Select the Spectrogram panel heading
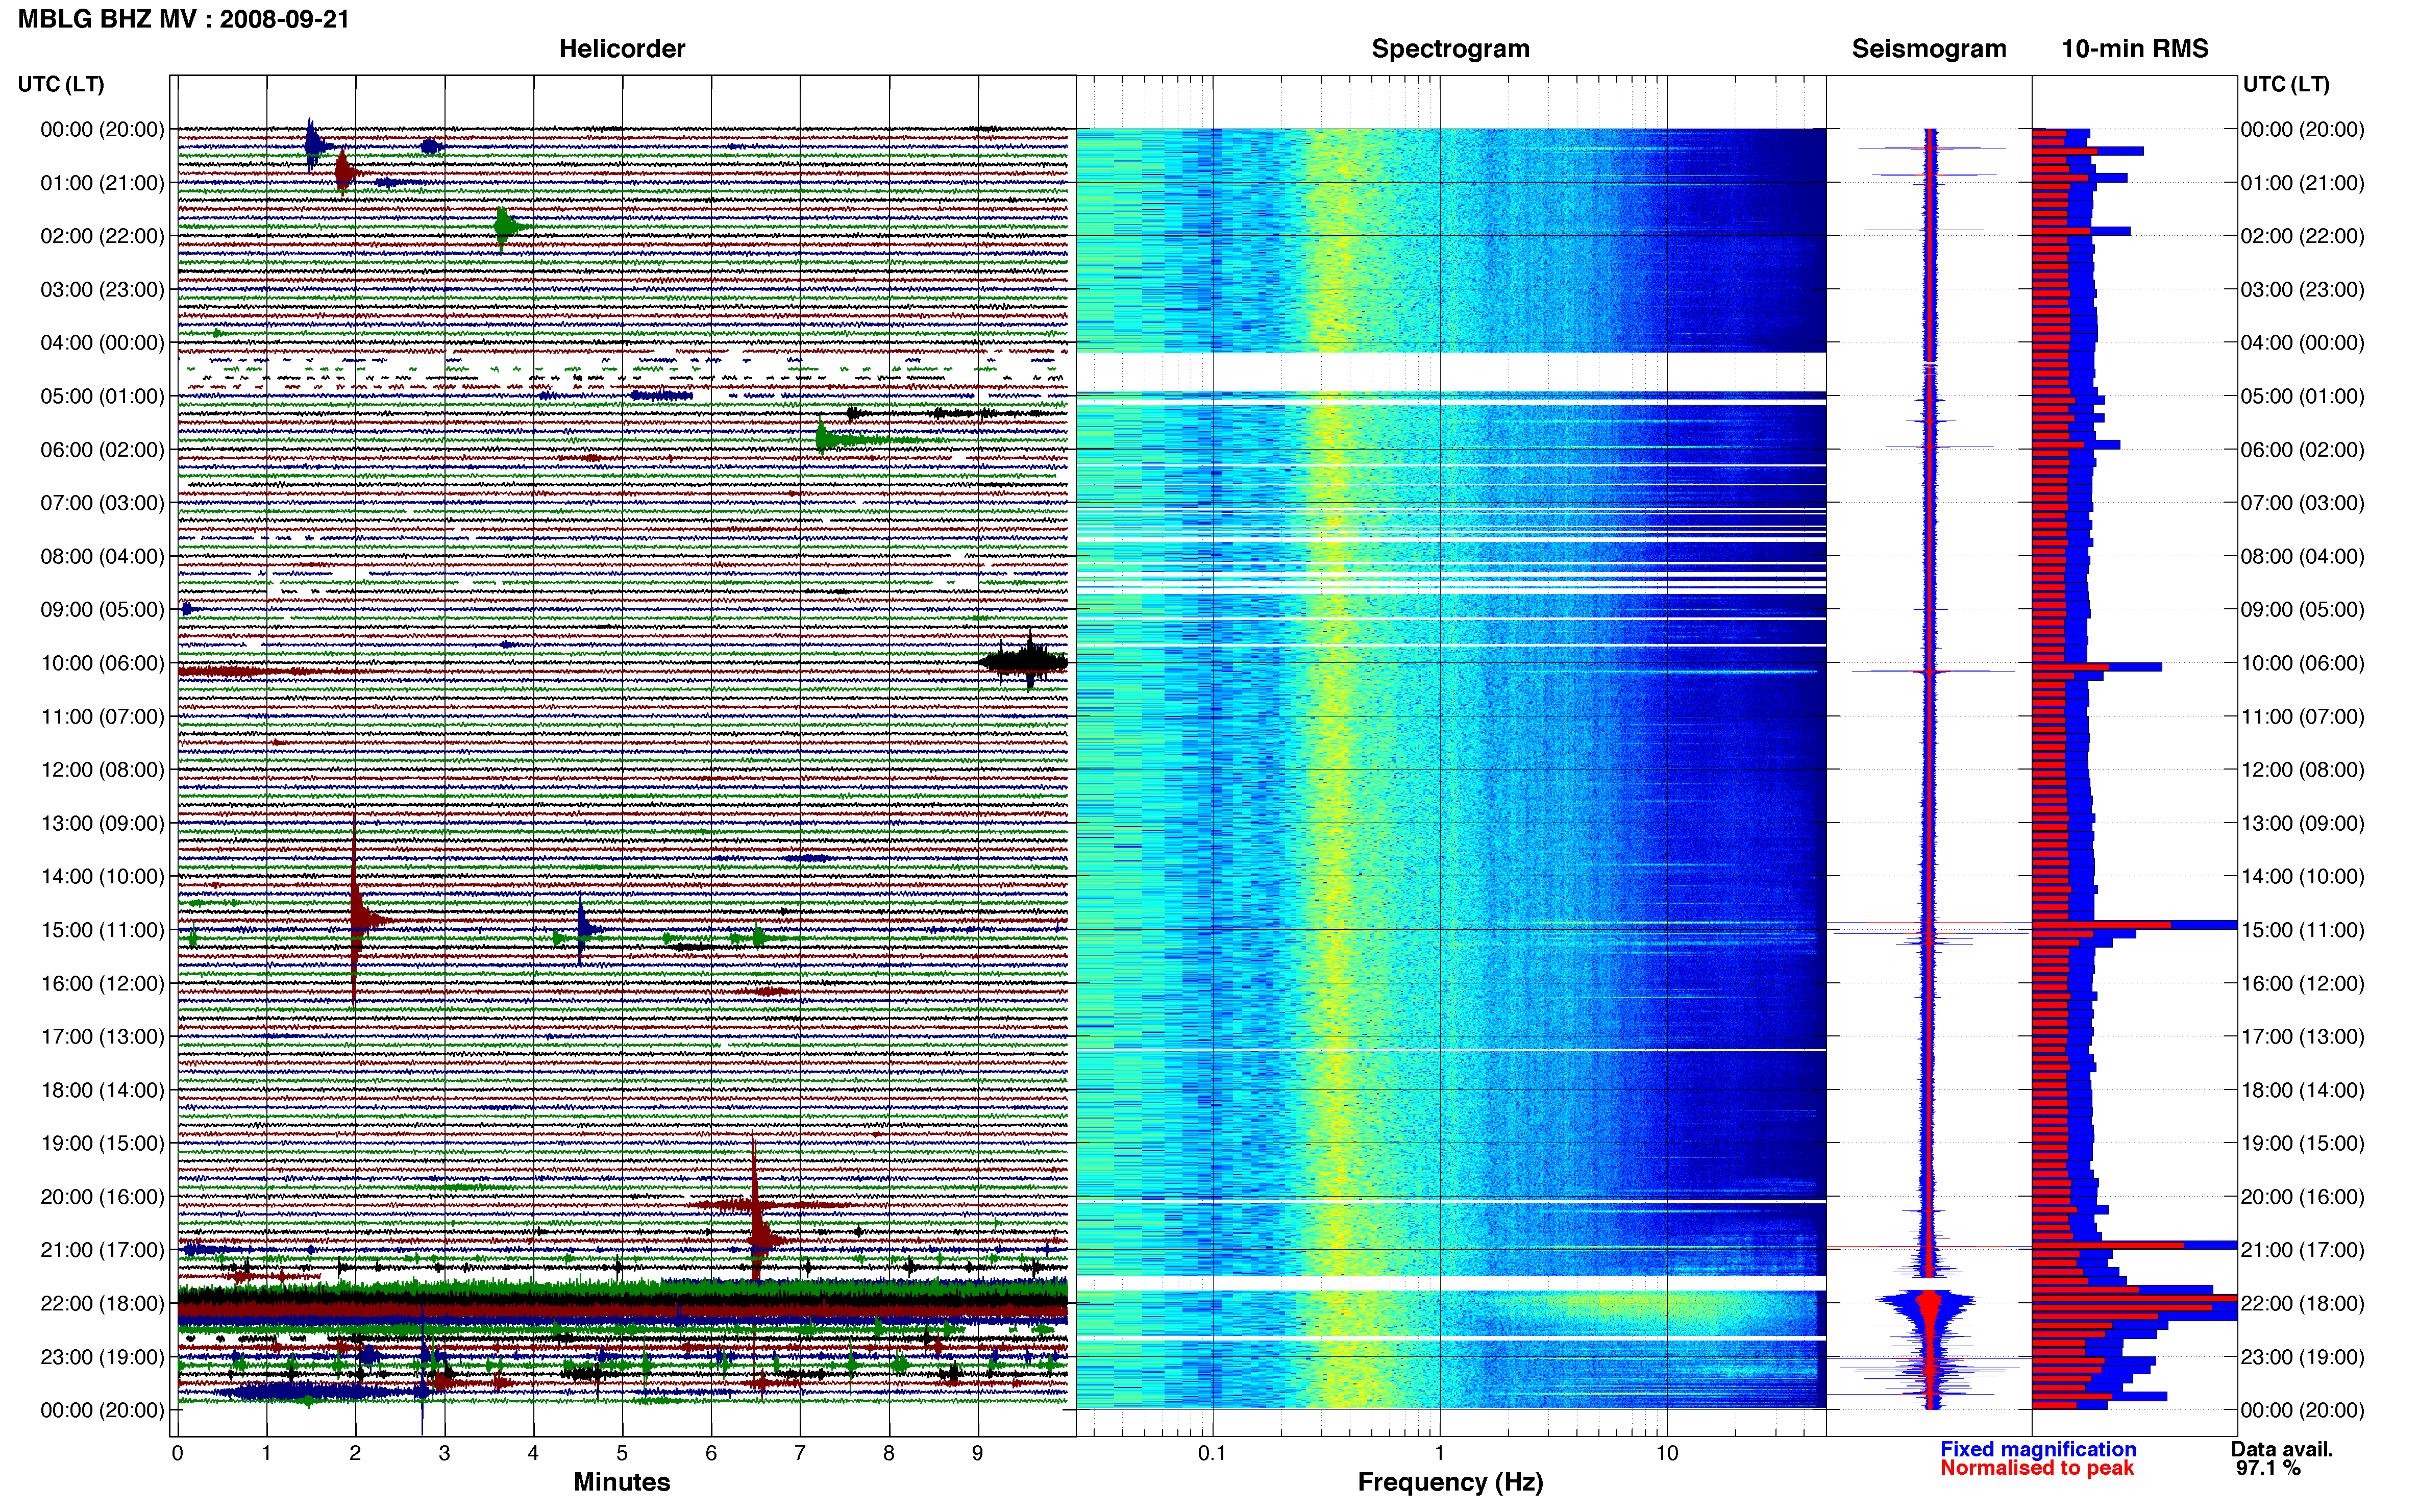 click(1450, 49)
